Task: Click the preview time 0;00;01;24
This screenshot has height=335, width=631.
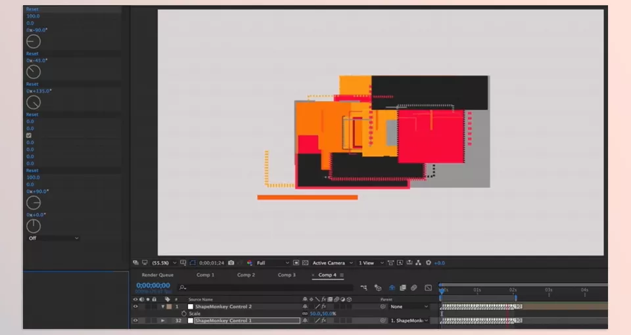Action: tap(212, 263)
